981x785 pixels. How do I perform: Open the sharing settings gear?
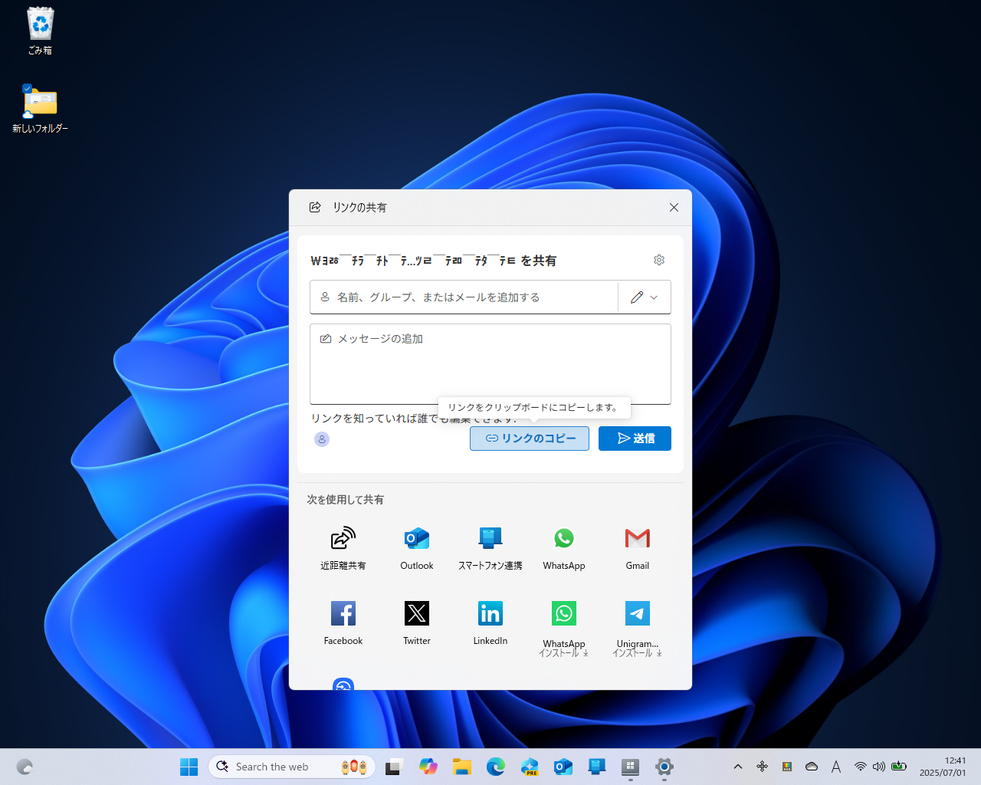tap(659, 260)
